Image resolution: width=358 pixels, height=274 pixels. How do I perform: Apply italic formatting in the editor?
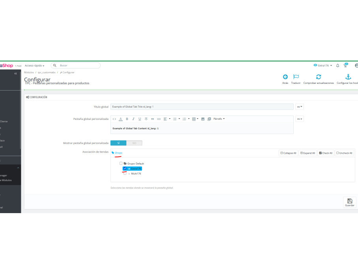click(x=133, y=119)
